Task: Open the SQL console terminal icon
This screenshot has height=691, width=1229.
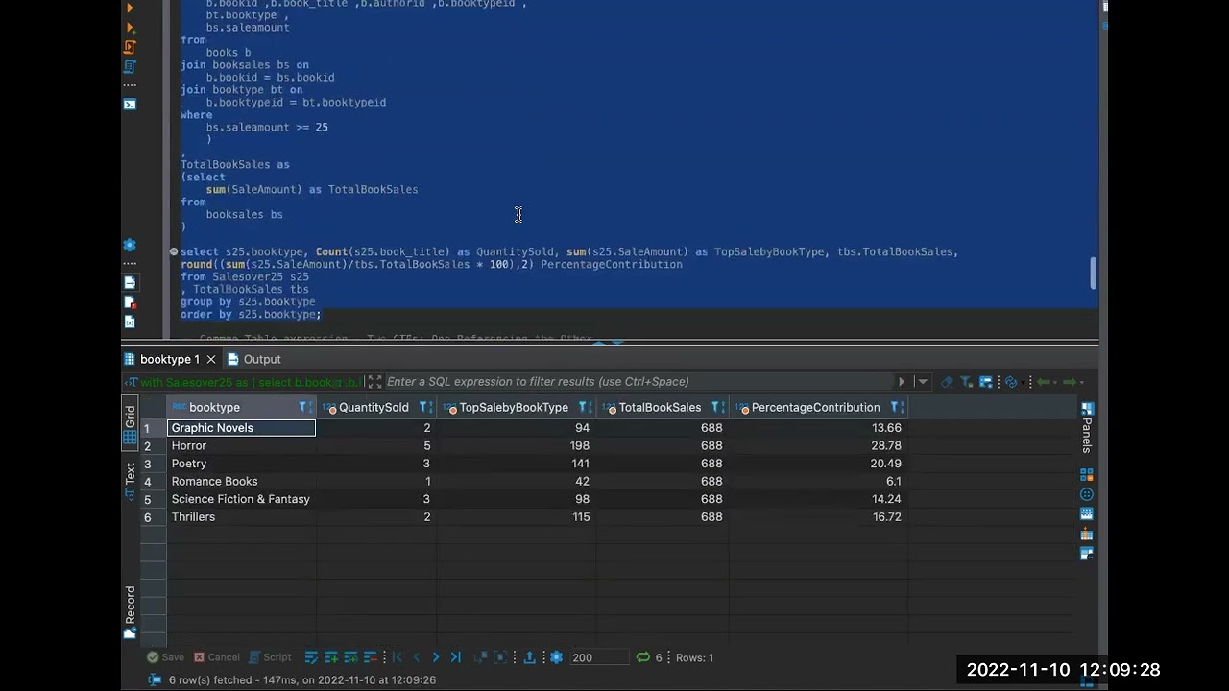Action: [x=130, y=104]
